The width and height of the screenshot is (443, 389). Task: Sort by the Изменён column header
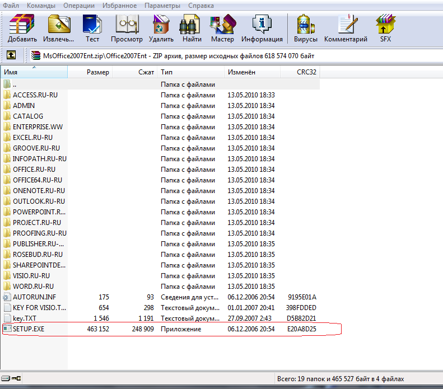252,72
